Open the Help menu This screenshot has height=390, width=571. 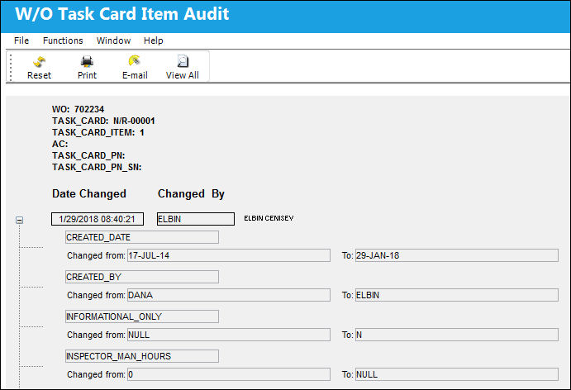154,40
